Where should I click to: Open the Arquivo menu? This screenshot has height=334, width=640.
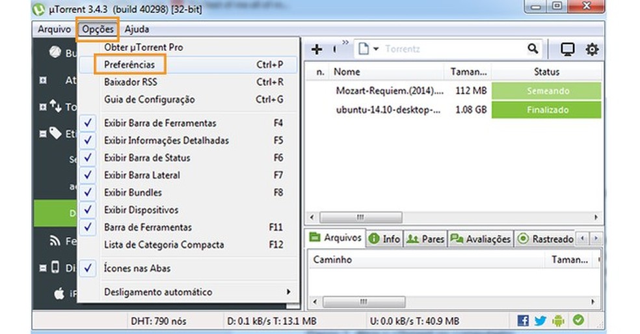[54, 29]
